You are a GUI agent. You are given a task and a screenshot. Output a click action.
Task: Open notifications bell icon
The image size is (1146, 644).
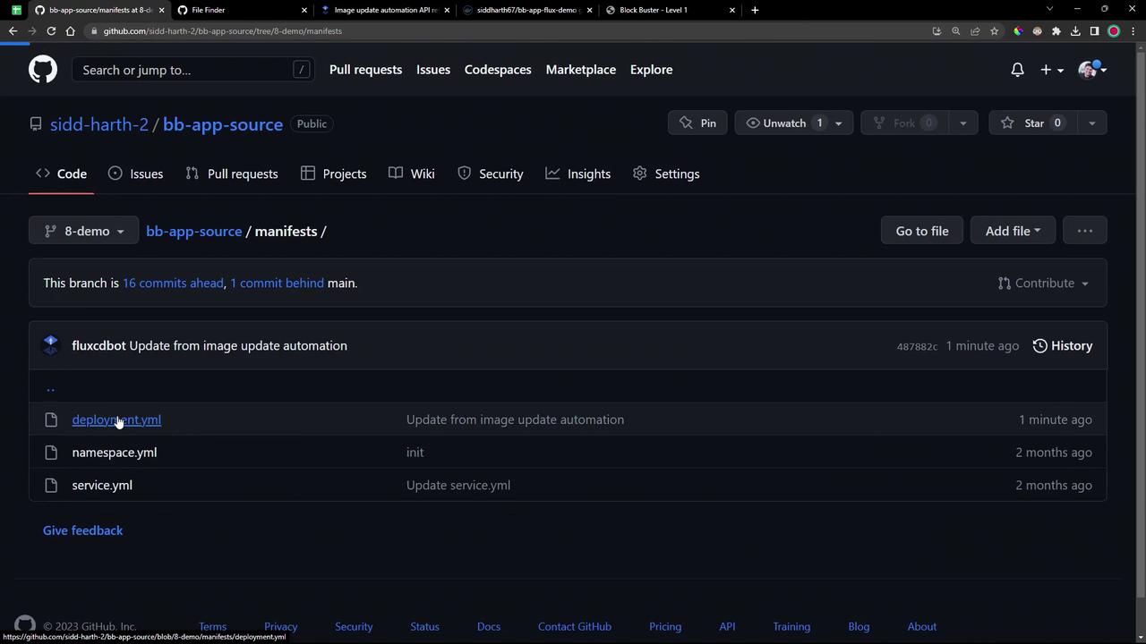(1017, 70)
